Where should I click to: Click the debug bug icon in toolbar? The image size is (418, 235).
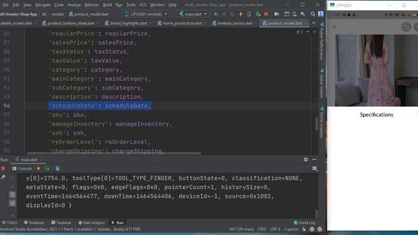point(224,14)
